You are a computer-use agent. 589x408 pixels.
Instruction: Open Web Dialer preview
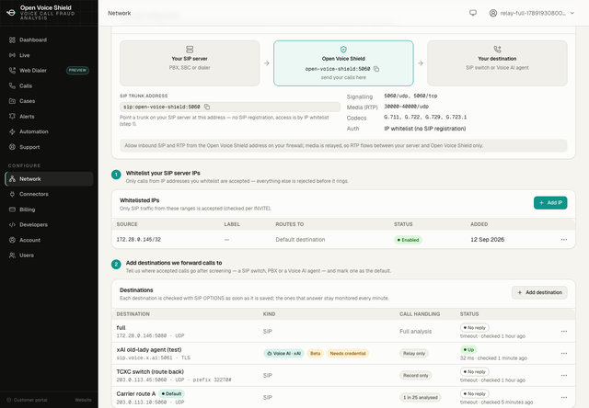pyautogui.click(x=49, y=71)
